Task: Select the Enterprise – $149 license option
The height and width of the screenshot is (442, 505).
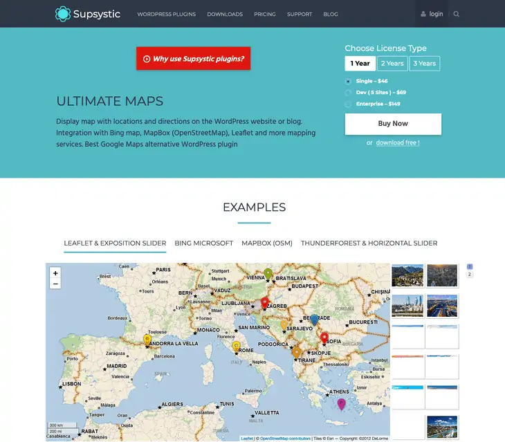Action: (348, 104)
